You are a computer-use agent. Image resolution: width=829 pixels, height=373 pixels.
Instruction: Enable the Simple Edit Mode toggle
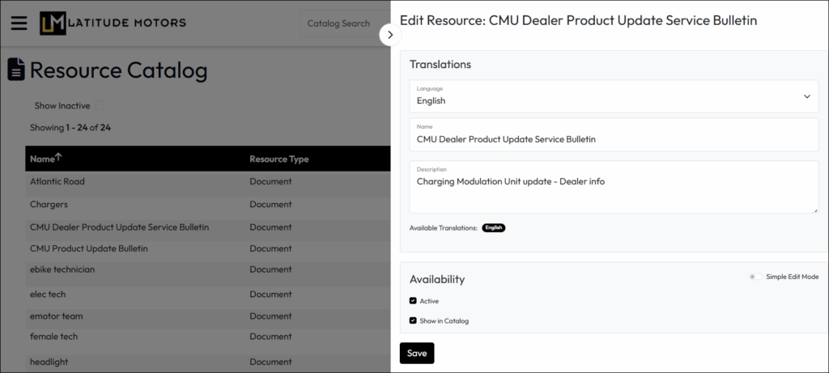point(755,277)
